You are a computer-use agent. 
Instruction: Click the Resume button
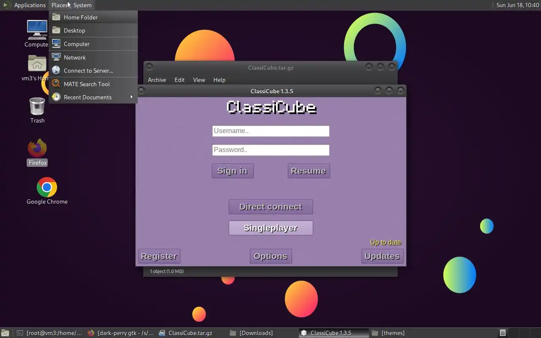[309, 171]
